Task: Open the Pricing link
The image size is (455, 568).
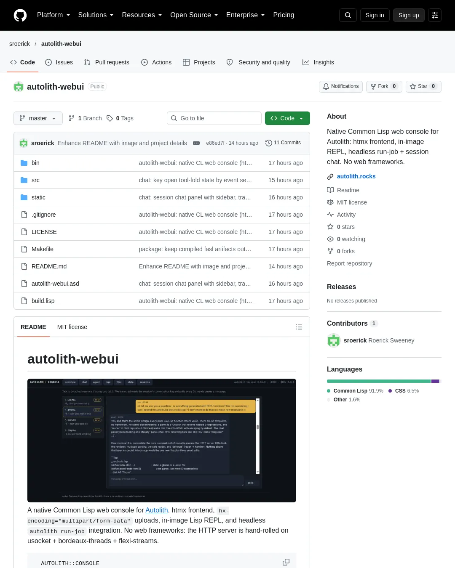Action: [x=284, y=15]
